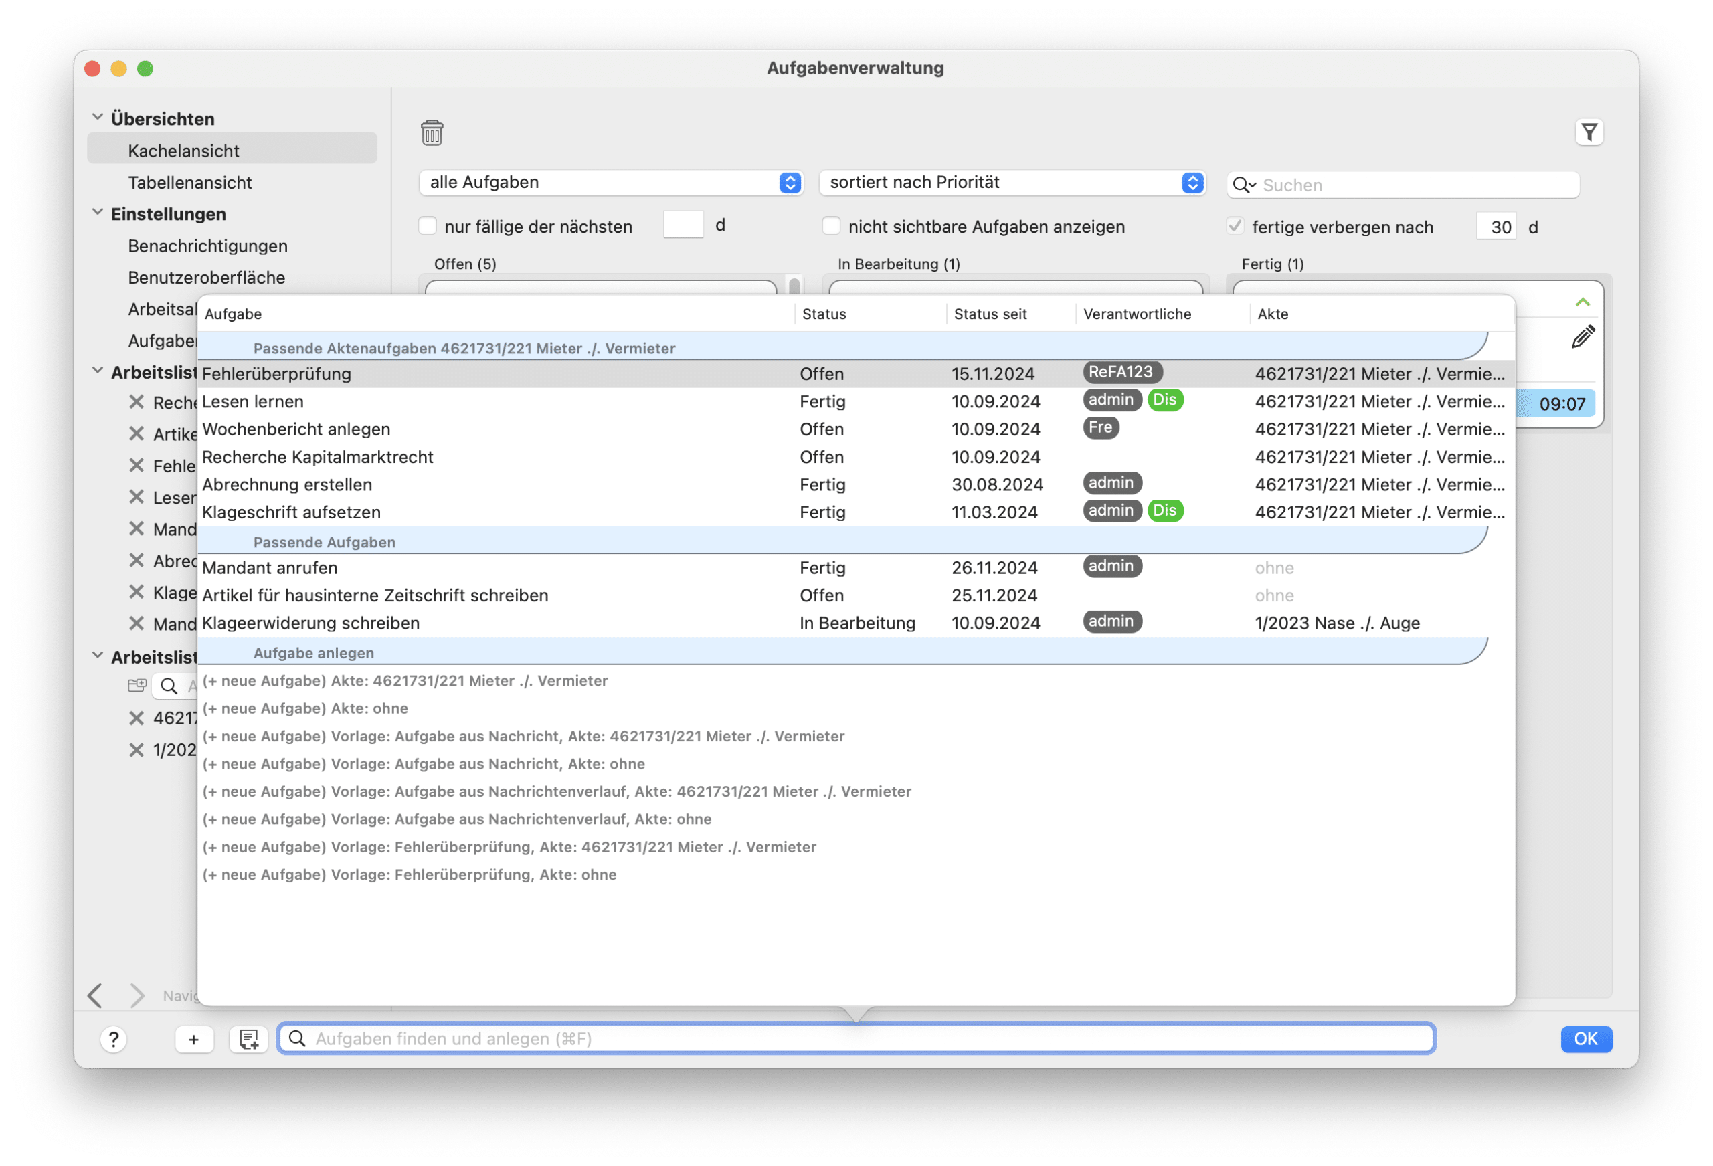
Task: Collapse the first Arbeitsliste section with X entries
Action: [97, 371]
